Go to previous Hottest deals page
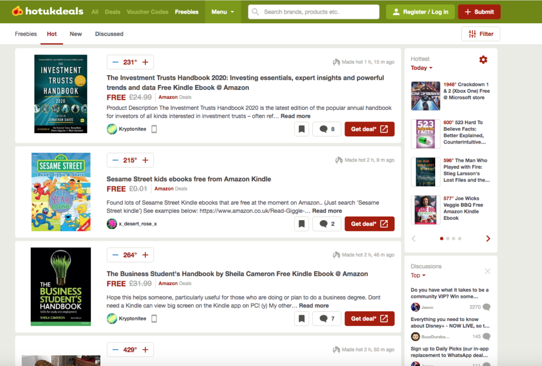Screen dimensions: 542x366 (x=414, y=239)
